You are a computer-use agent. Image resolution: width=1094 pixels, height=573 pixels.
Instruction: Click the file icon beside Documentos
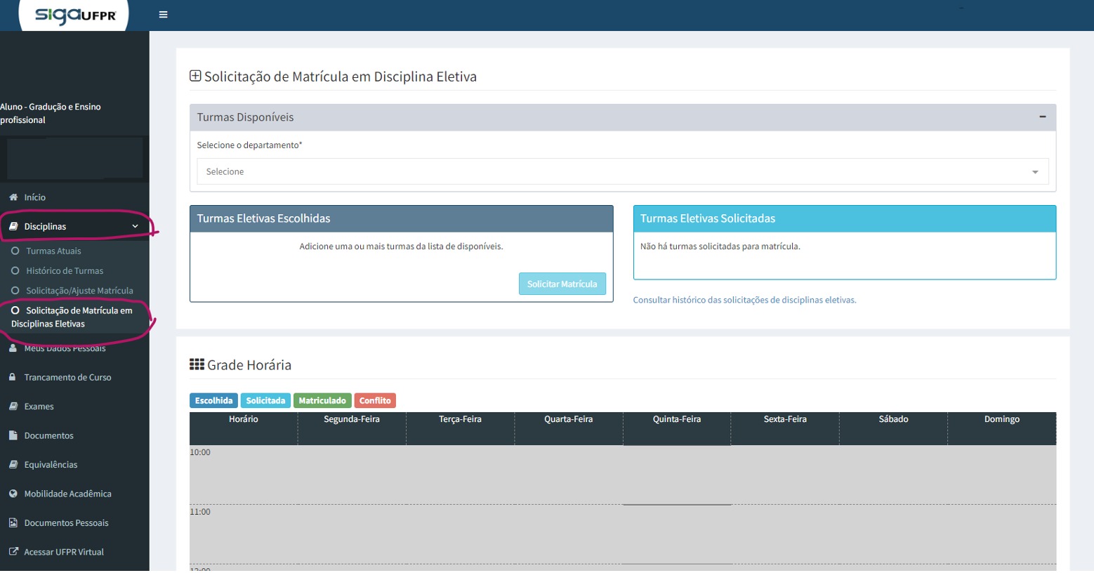pyautogui.click(x=13, y=435)
